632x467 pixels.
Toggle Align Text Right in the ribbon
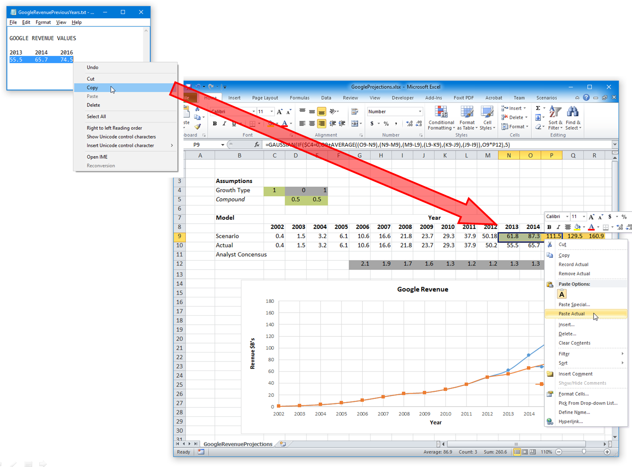[321, 123]
